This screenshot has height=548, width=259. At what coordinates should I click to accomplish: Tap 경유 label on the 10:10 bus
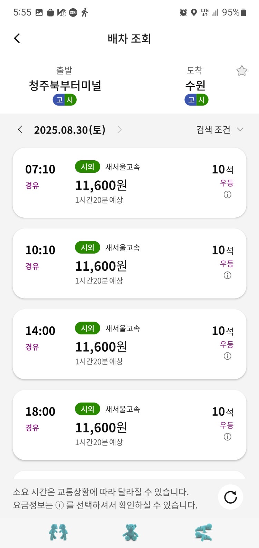click(32, 266)
